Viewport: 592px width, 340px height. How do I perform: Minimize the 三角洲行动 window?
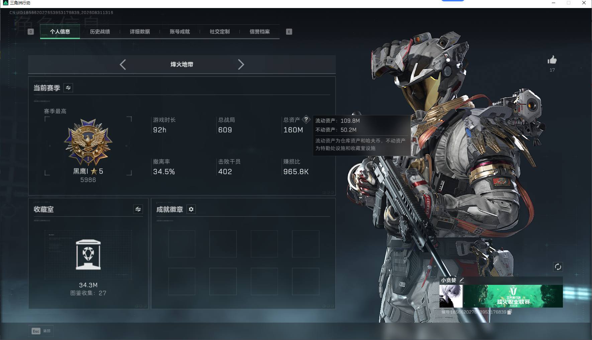(554, 3)
